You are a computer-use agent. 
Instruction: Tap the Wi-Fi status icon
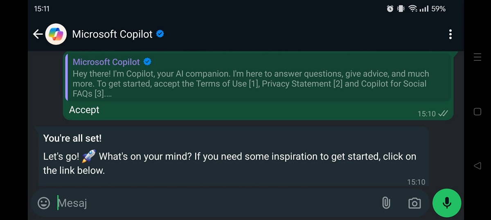412,9
